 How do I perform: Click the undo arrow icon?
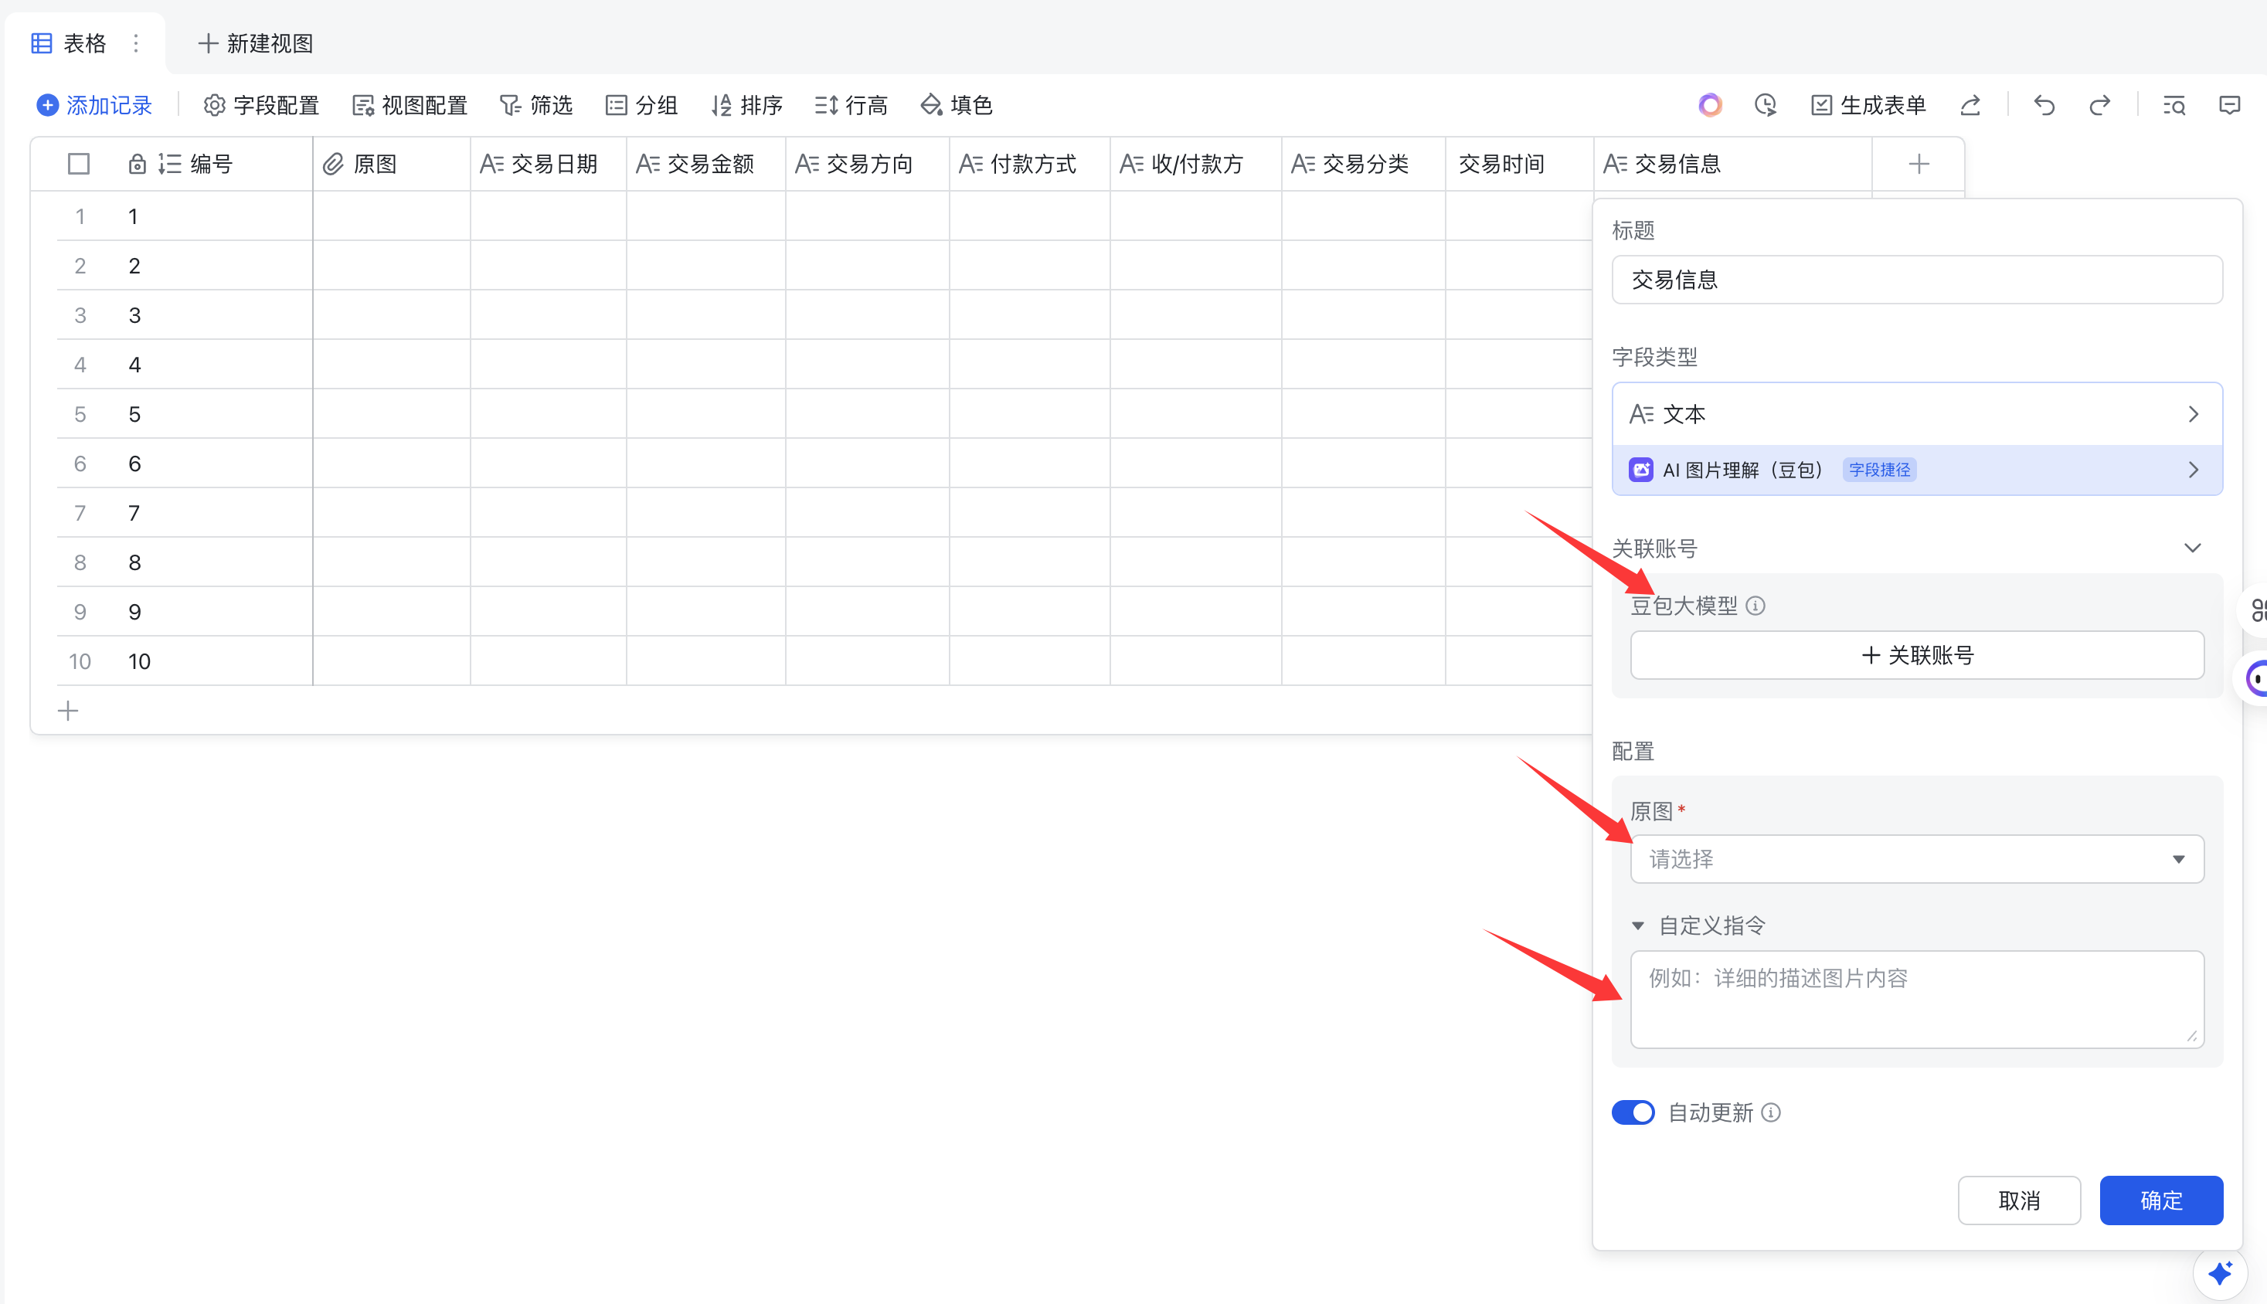[x=2043, y=106]
